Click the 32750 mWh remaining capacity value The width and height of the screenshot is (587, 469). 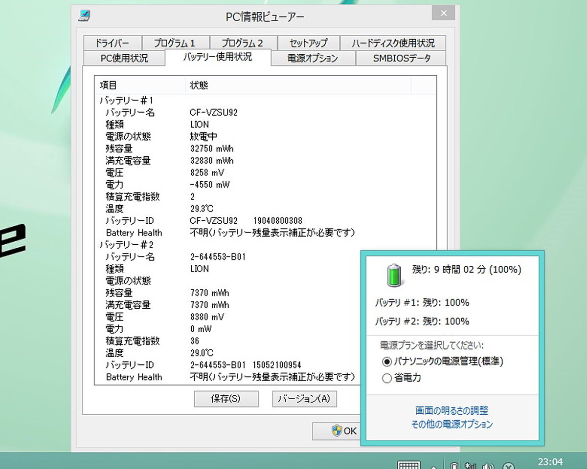(212, 149)
